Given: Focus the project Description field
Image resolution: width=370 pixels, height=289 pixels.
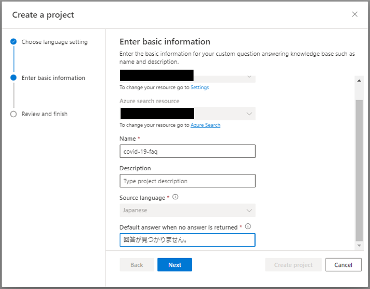Looking at the screenshot, I should [188, 181].
